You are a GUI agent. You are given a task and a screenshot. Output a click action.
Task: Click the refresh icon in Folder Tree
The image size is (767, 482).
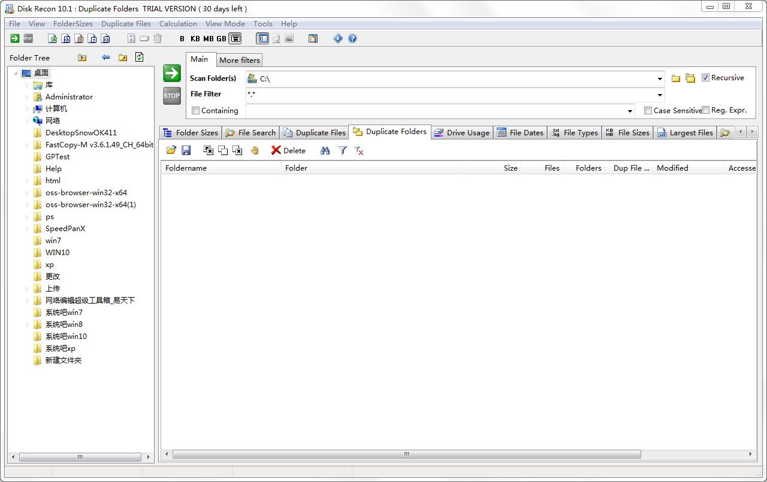[139, 57]
